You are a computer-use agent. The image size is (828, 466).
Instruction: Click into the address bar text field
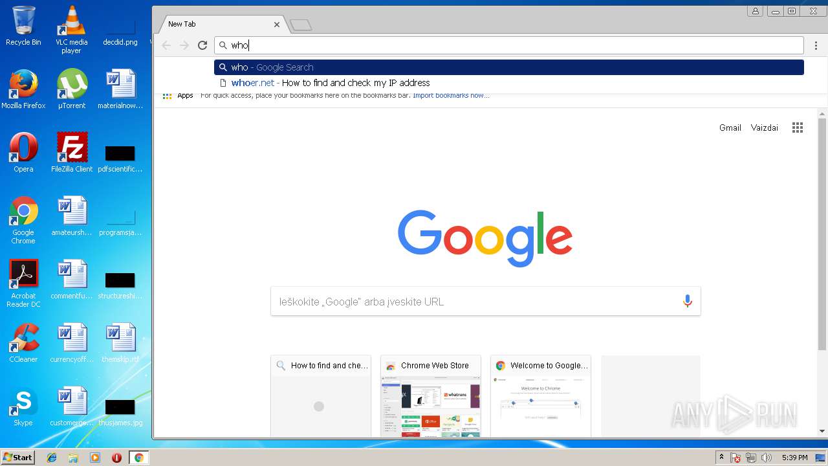(x=509, y=45)
